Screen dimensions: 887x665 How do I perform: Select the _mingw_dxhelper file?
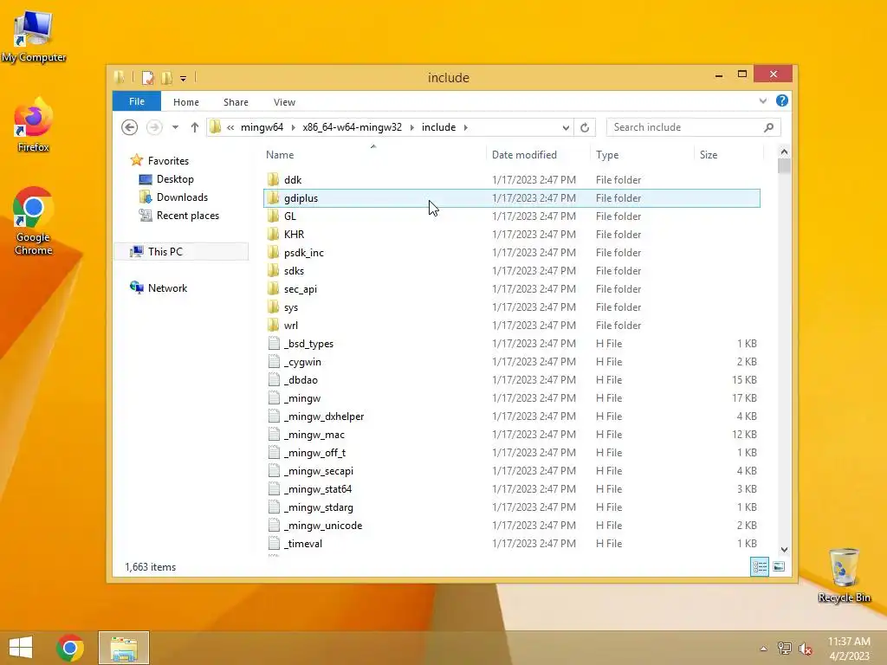pyautogui.click(x=511, y=416)
